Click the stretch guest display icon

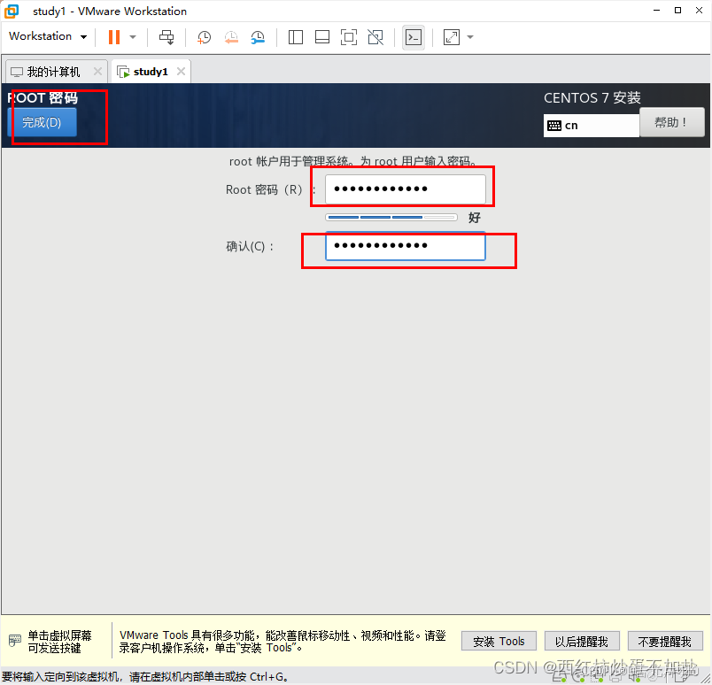[452, 37]
